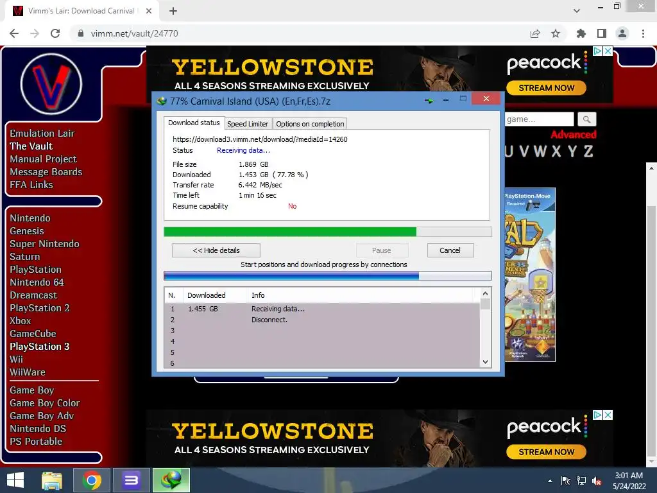
Task: Expand the Chrome tab search chevron
Action: (577, 11)
